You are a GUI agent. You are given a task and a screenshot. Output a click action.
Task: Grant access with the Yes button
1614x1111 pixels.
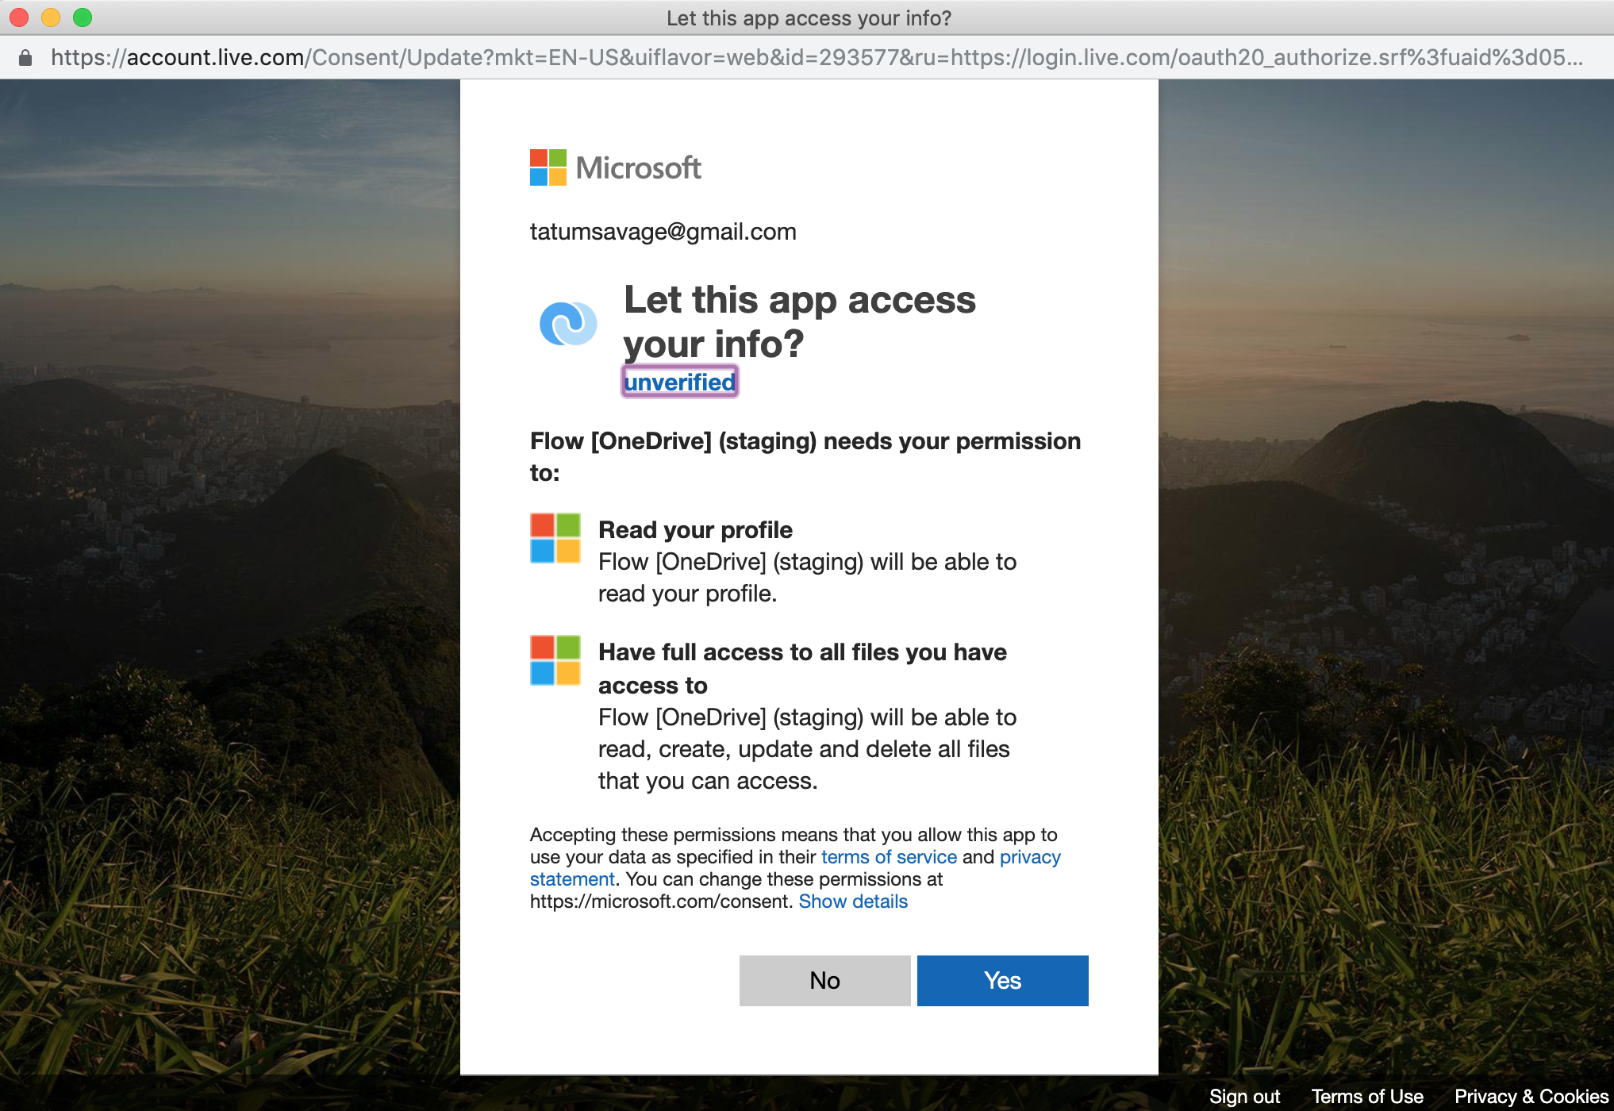(1003, 981)
